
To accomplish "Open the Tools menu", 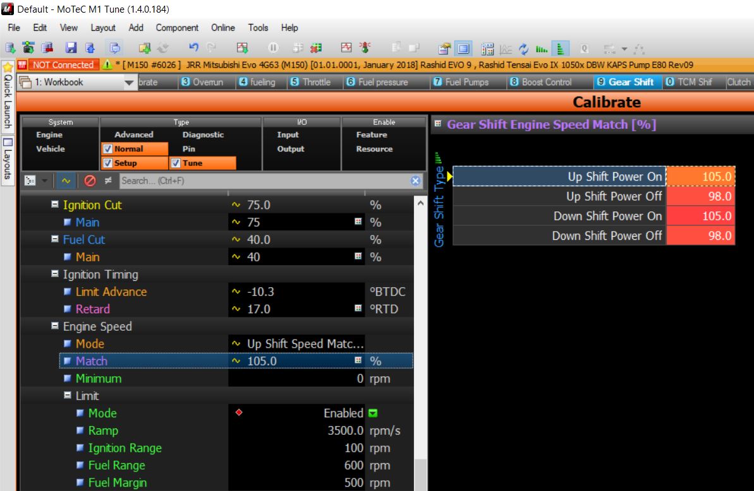I will click(x=258, y=28).
